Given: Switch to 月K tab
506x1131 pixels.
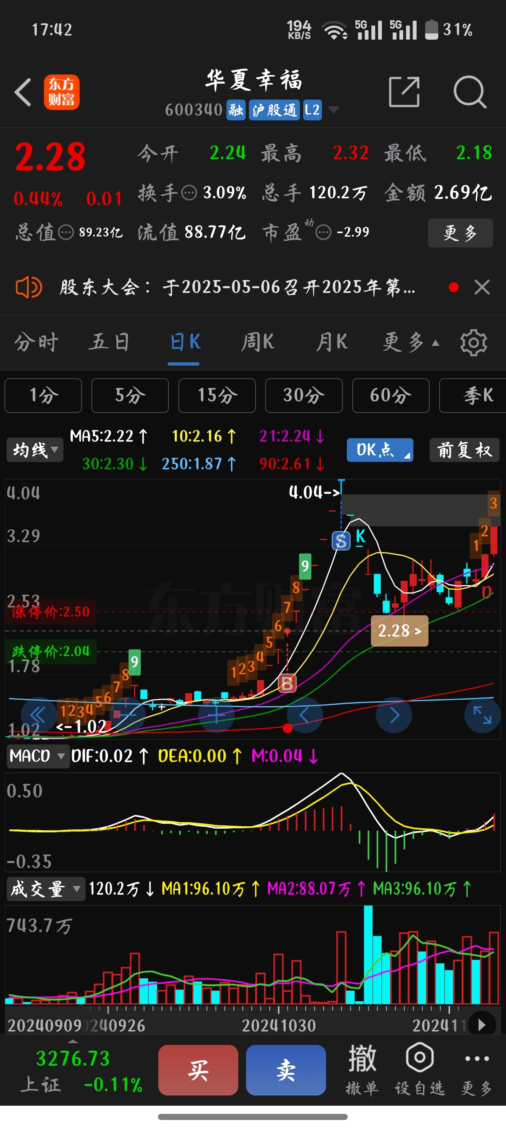Looking at the screenshot, I should click(x=332, y=342).
